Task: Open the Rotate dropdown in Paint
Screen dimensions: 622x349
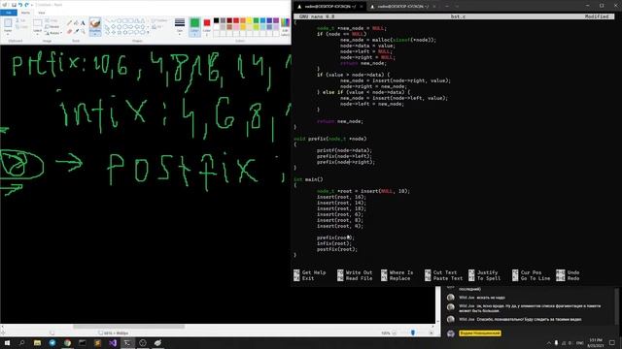Action: tap(53, 33)
